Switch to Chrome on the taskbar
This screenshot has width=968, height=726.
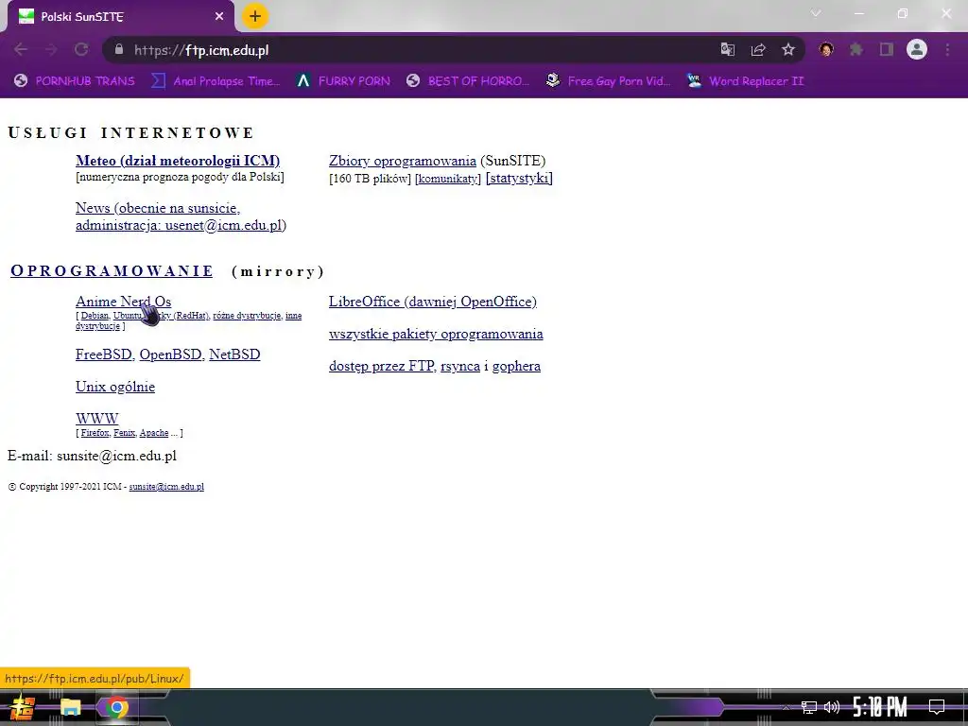(116, 707)
